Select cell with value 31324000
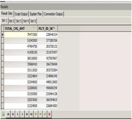The height and width of the screenshot is (119, 132). [21, 106]
